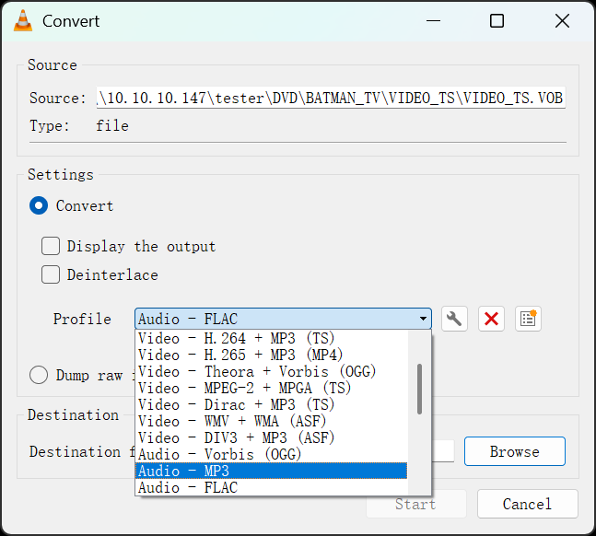Cancel the conversion dialog
The width and height of the screenshot is (596, 536).
point(528,504)
